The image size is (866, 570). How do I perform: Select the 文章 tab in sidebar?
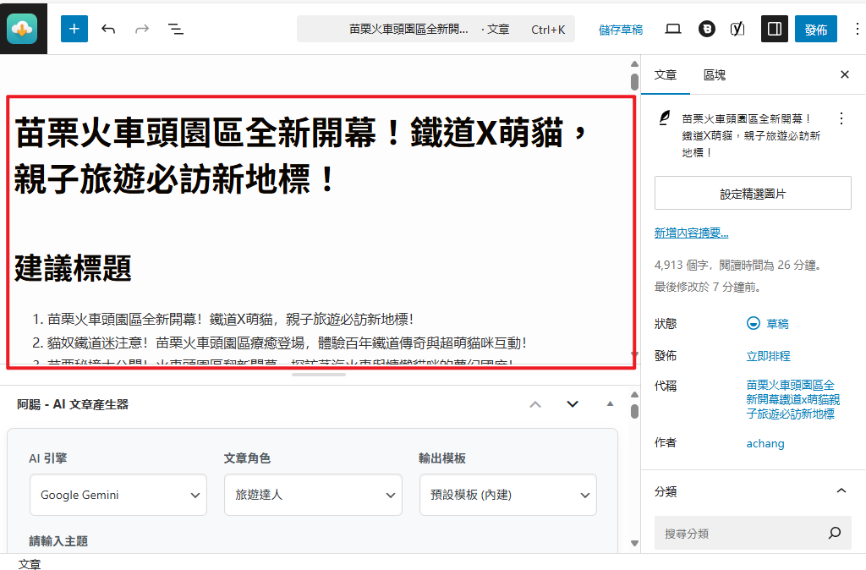[x=666, y=74]
